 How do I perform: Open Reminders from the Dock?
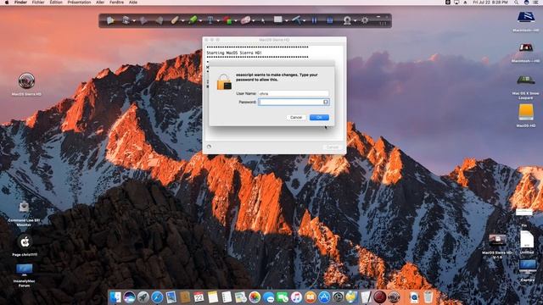[x=227, y=297]
